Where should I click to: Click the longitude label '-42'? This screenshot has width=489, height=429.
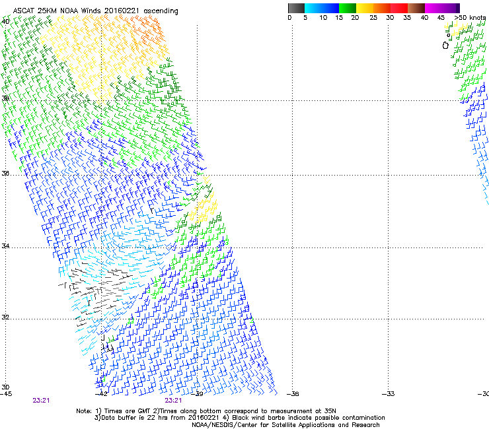point(101,394)
